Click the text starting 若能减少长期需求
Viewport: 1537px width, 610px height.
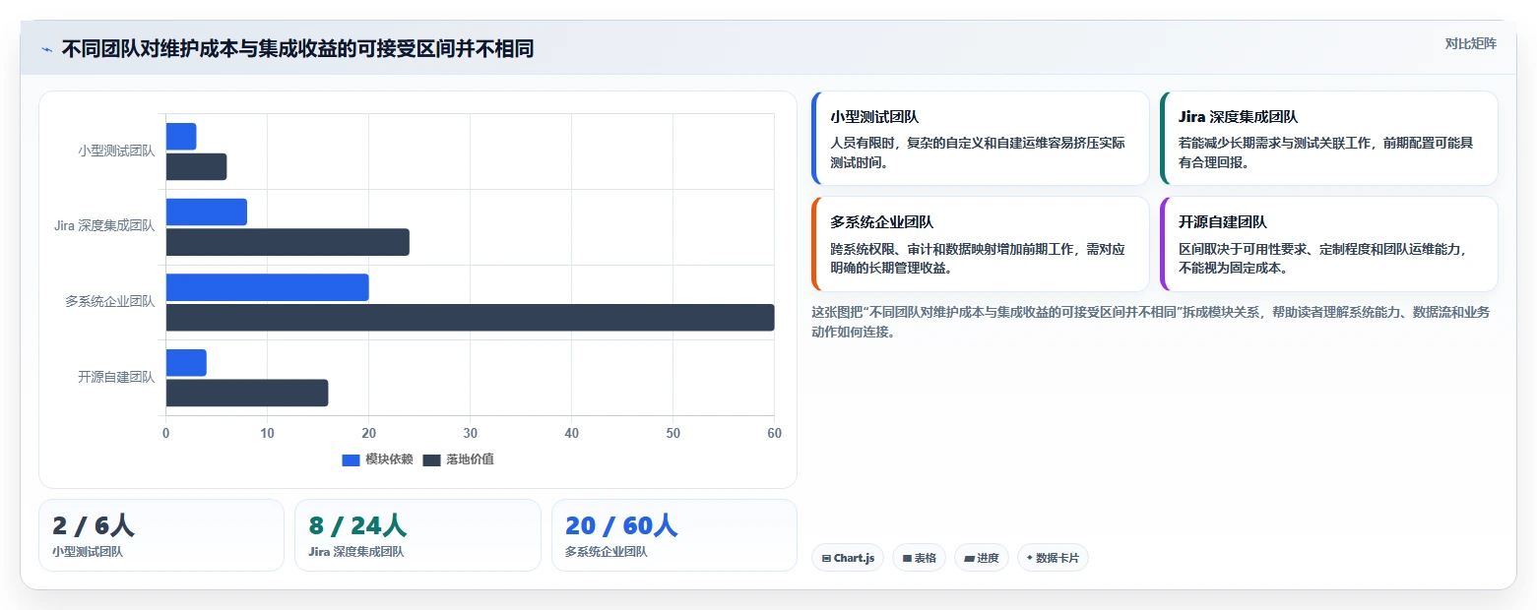[1325, 152]
